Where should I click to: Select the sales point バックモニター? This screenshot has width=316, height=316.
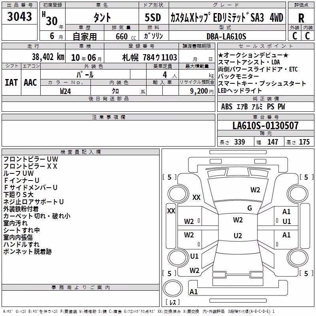pyautogui.click(x=239, y=76)
